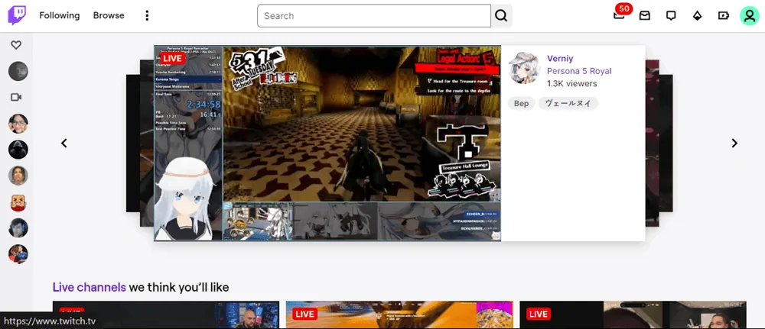Click the camera Recommended Channels sidebar icon

pos(16,97)
